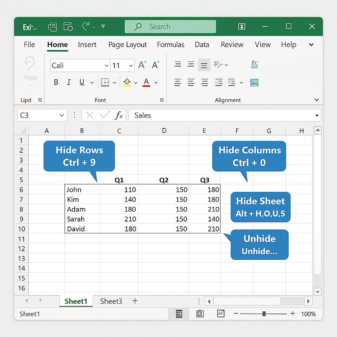The width and height of the screenshot is (337, 337).
Task: Open the Help tab
Action: click(x=289, y=45)
